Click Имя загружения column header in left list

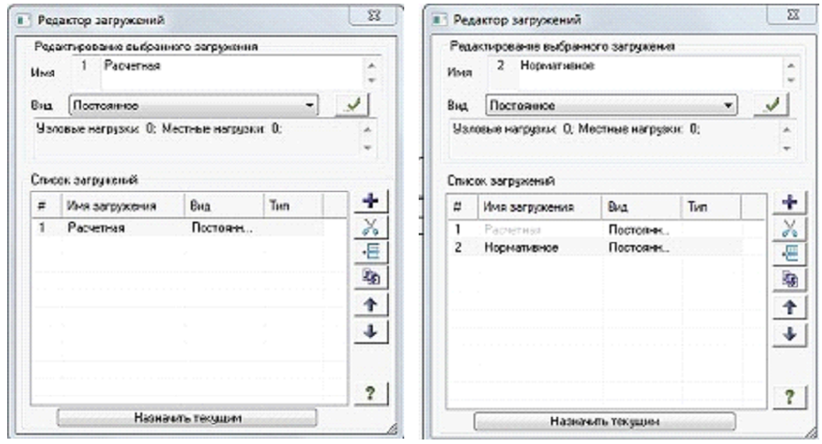pos(123,206)
